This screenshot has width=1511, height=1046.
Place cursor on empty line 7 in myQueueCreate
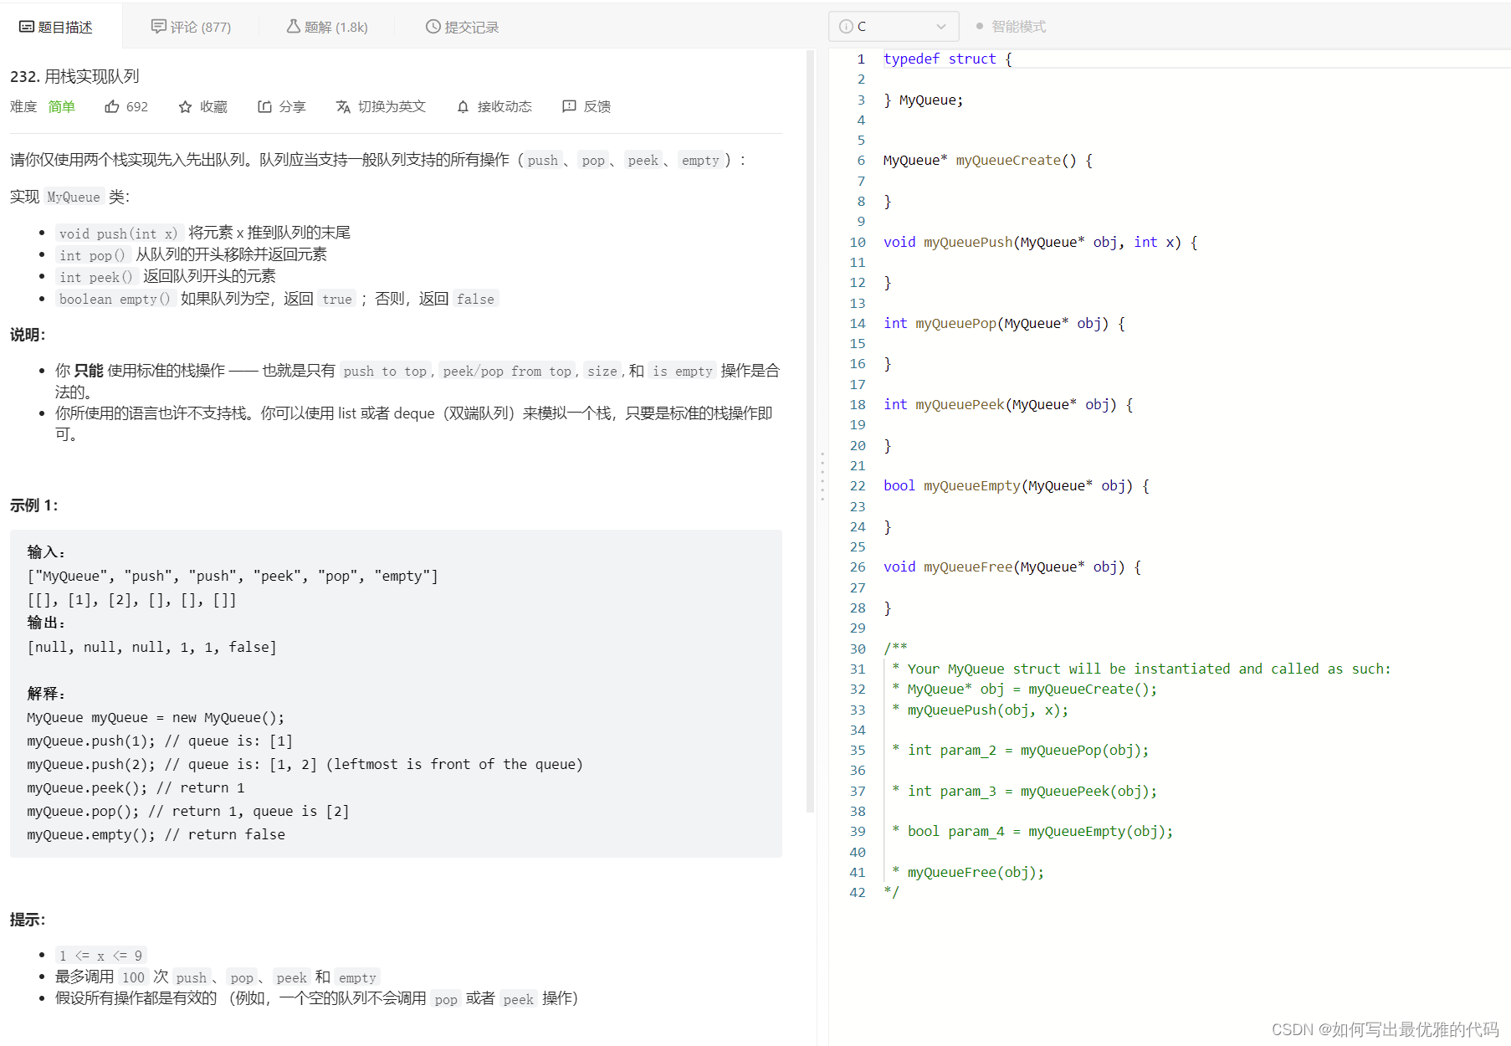(1196, 181)
